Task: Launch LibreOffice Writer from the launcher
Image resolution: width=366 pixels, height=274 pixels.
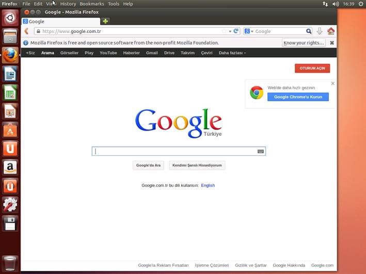Action: tap(10, 74)
